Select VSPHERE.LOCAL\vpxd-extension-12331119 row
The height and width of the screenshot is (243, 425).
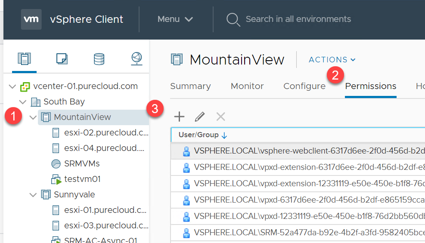(x=298, y=184)
